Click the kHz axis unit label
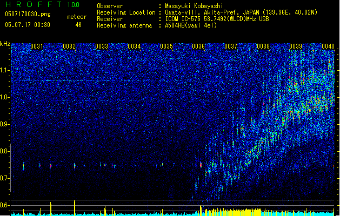This screenshot has height=216, width=340. pos(5,44)
